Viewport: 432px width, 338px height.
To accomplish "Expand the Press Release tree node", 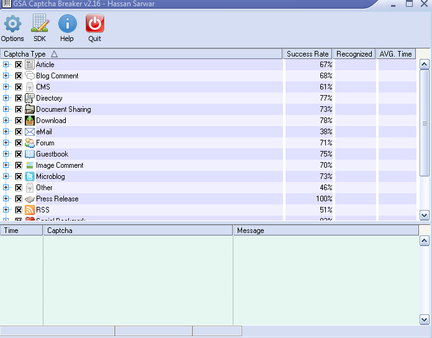I will (6, 198).
